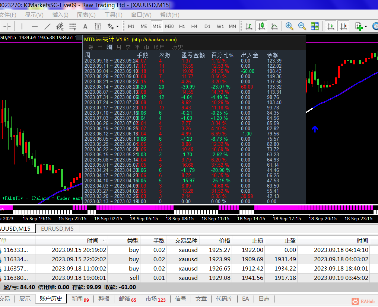Sort history by 交易品种 column header
Image resolution: width=378 pixels, height=307 pixels.
183,240
